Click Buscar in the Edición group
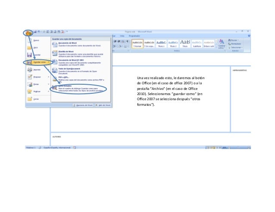The width and height of the screenshot is (275, 212). (x=234, y=40)
